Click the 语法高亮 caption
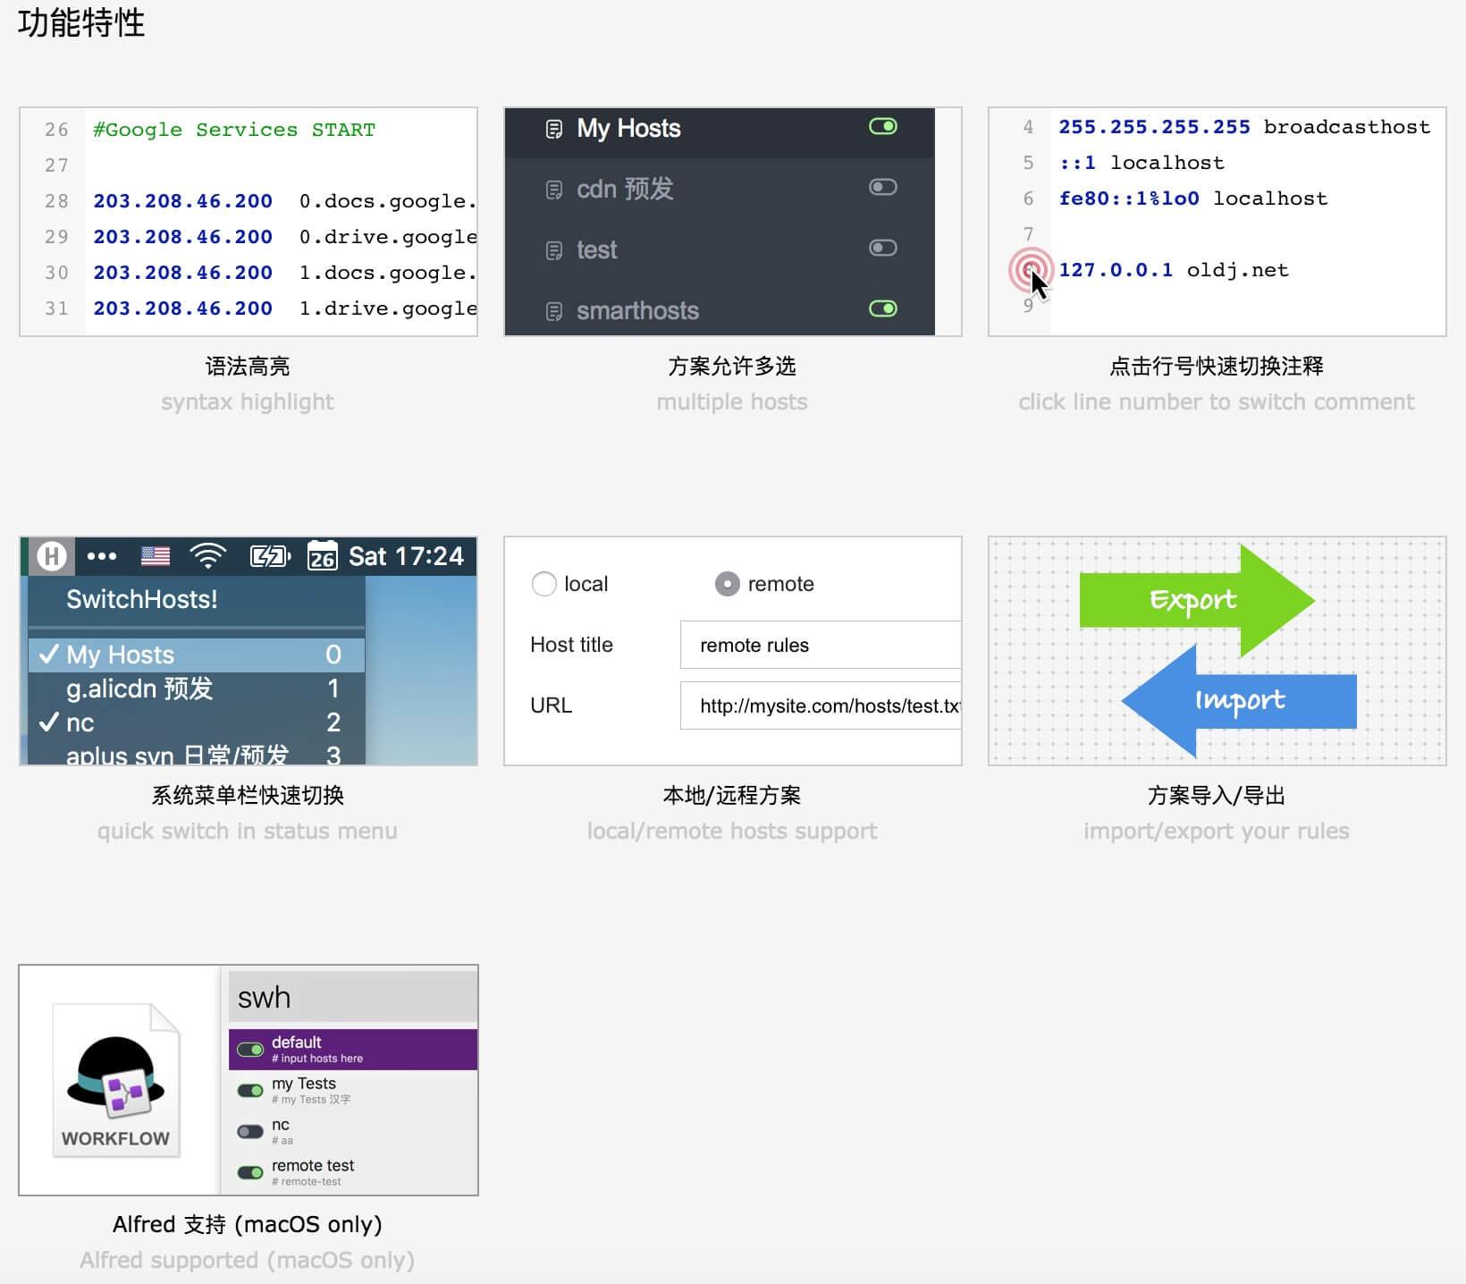1466x1284 pixels. point(248,366)
